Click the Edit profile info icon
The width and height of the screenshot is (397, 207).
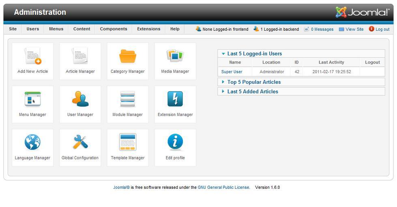175,142
